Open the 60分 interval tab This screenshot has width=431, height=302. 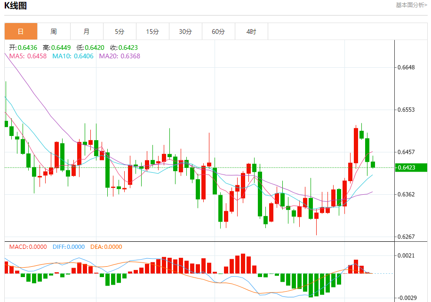[x=218, y=32]
